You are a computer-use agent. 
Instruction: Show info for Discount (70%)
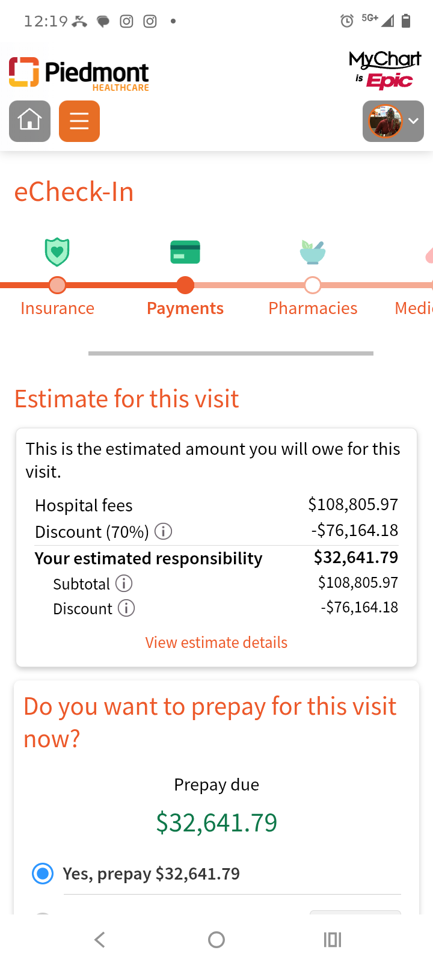[164, 531]
